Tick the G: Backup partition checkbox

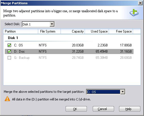tap(9, 58)
